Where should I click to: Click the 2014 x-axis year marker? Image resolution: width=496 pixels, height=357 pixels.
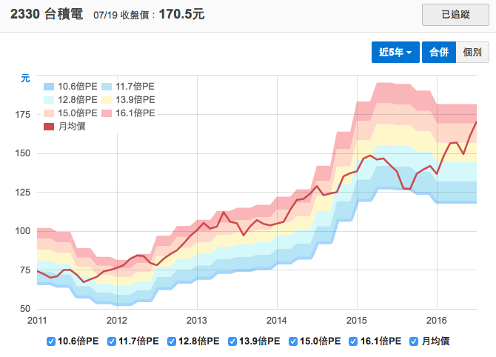[277, 320]
